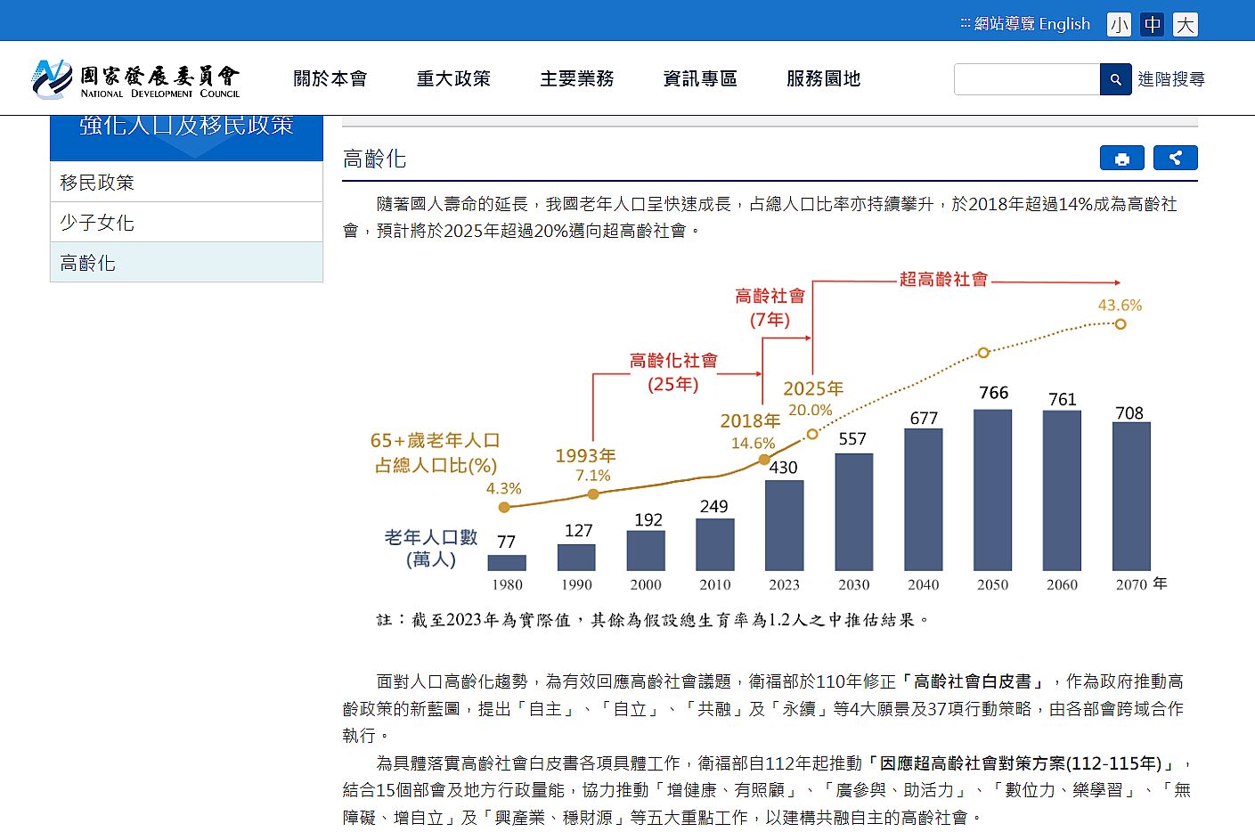
Task: Click the search magnifier button
Action: pos(1115,79)
